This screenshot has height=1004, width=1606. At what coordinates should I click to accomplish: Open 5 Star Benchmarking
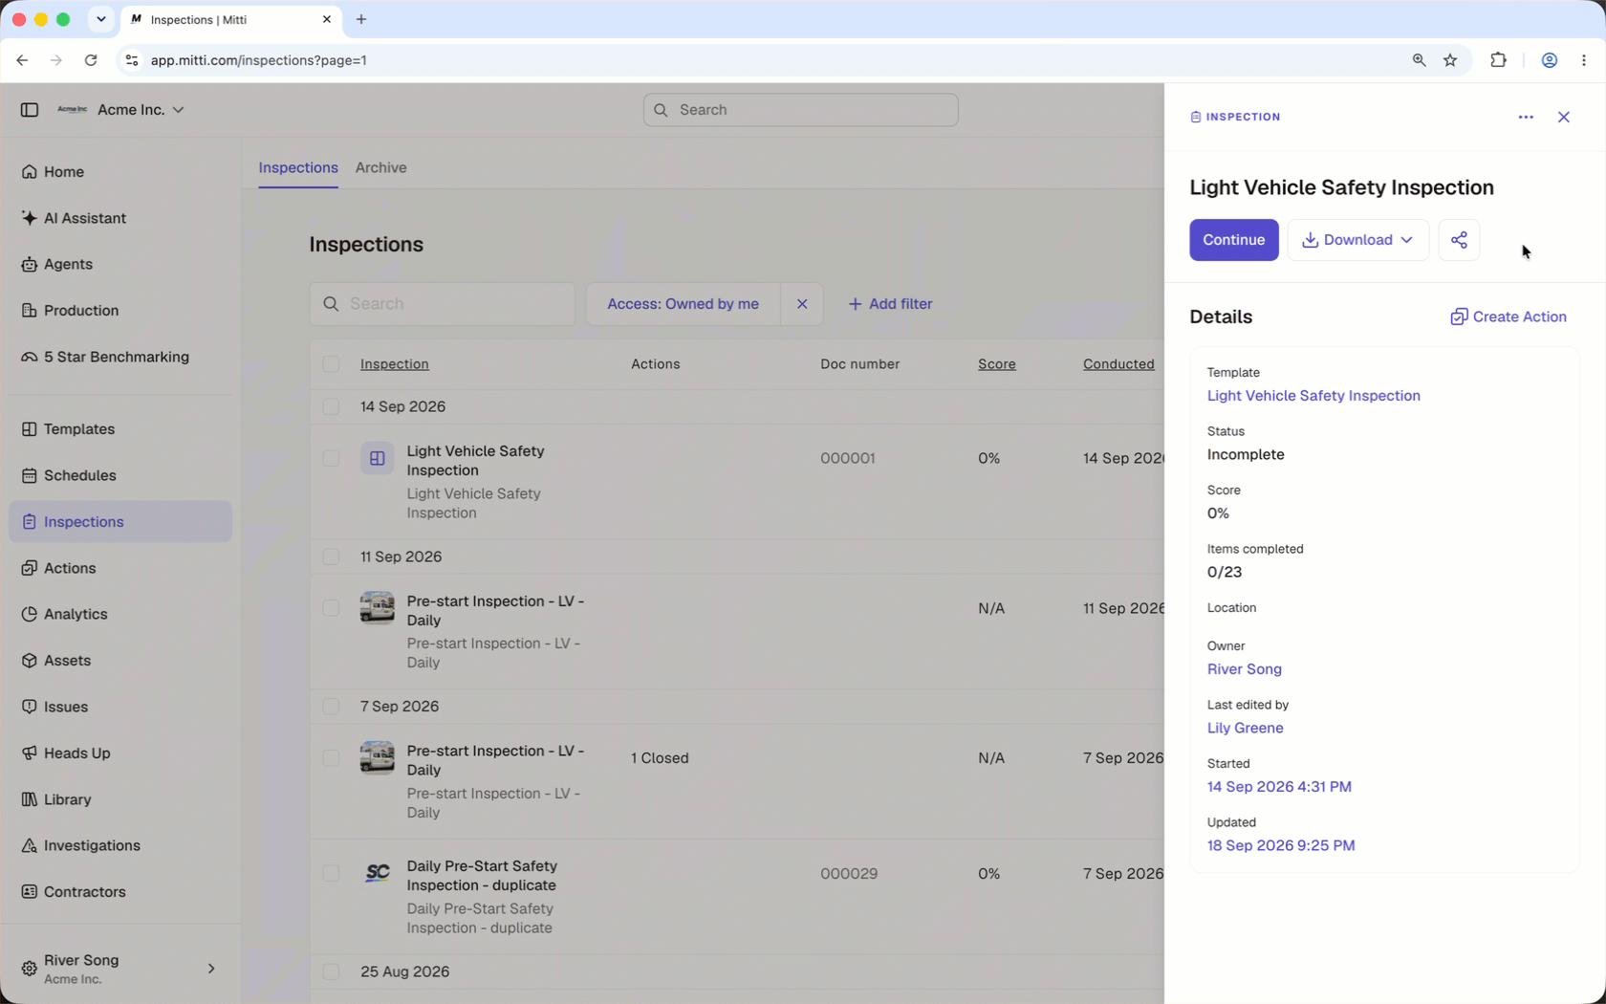coord(119,357)
